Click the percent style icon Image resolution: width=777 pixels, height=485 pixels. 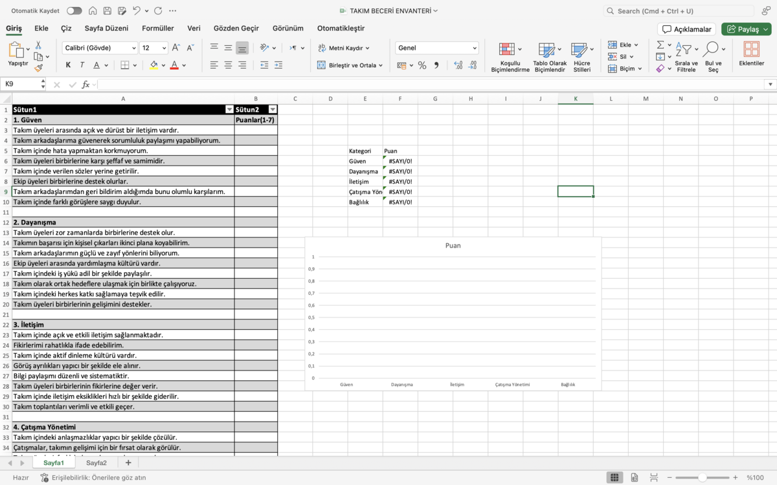[x=422, y=65]
